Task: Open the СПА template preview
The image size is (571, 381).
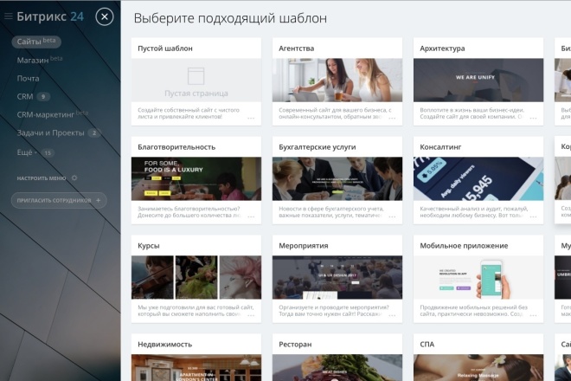Action: (x=478, y=367)
